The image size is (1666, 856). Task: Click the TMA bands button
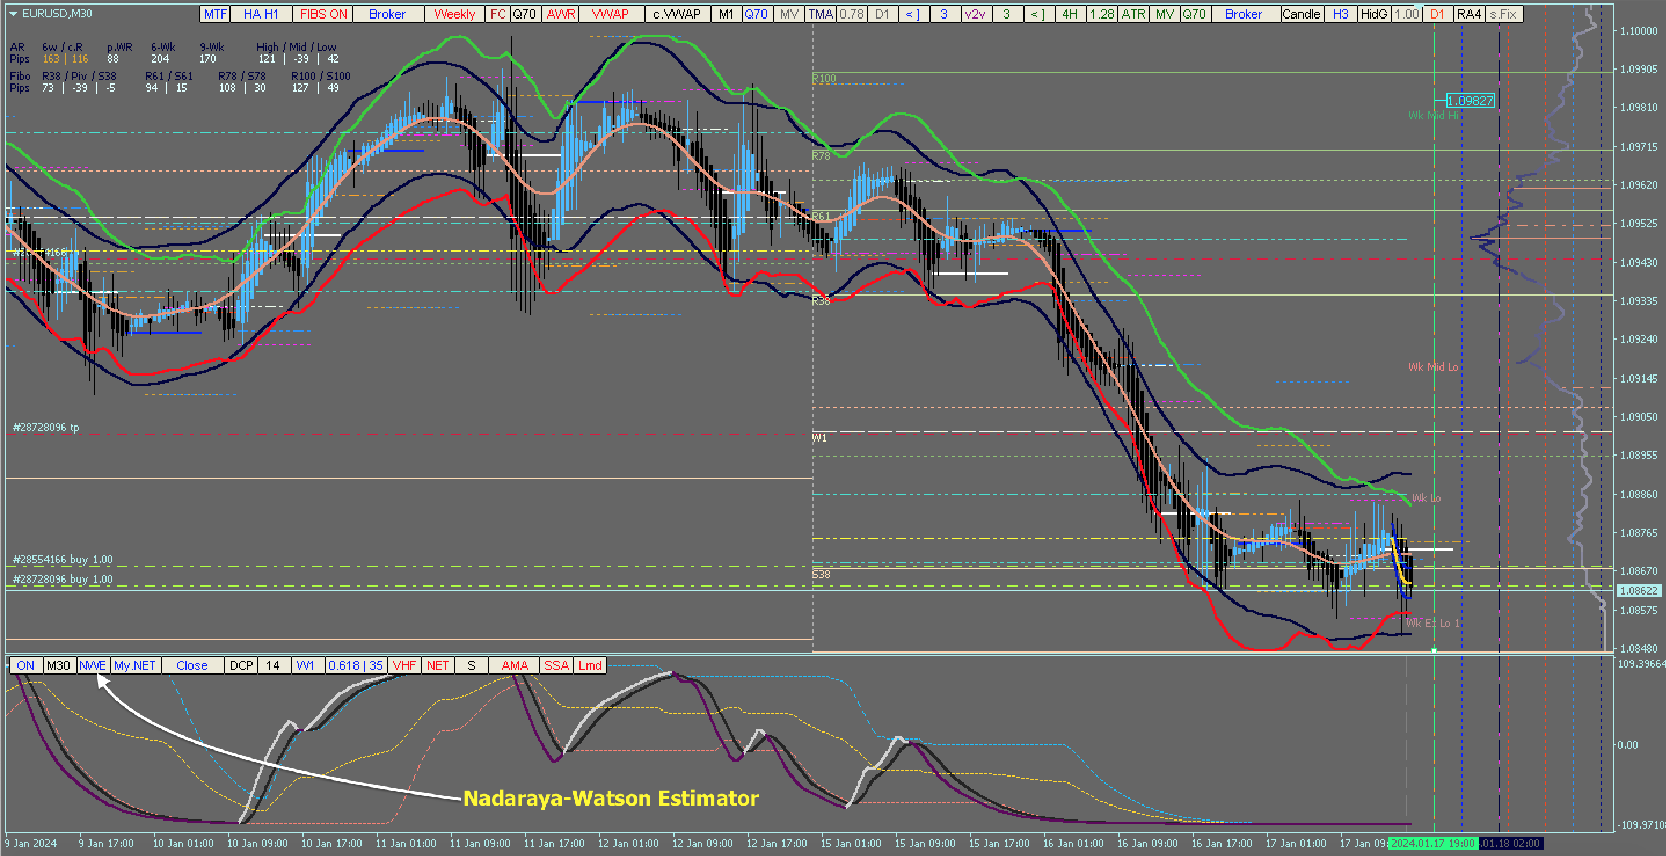click(x=821, y=14)
